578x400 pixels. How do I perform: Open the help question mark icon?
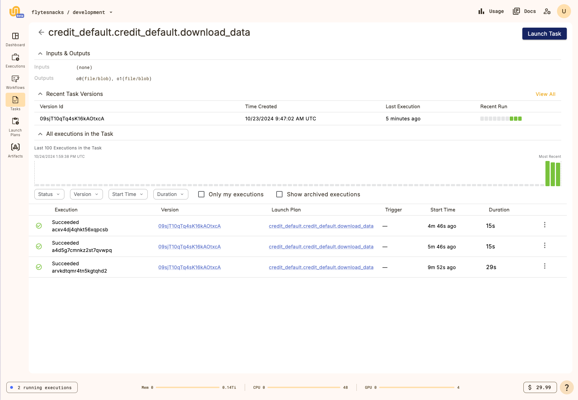(x=567, y=387)
